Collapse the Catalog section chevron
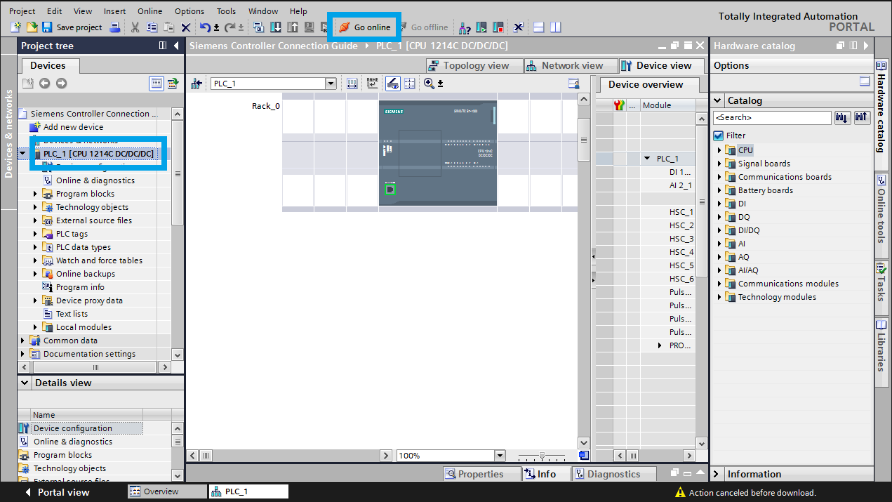Screen dimensions: 892x502 click(x=717, y=100)
